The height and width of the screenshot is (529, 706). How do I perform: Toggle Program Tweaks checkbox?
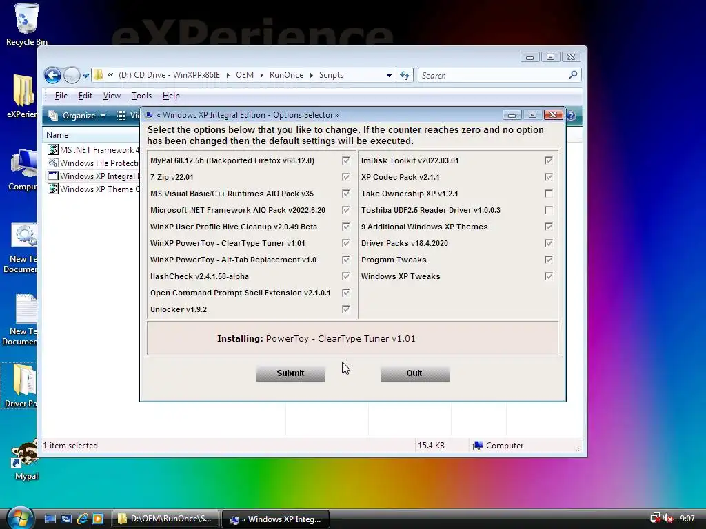coord(548,260)
